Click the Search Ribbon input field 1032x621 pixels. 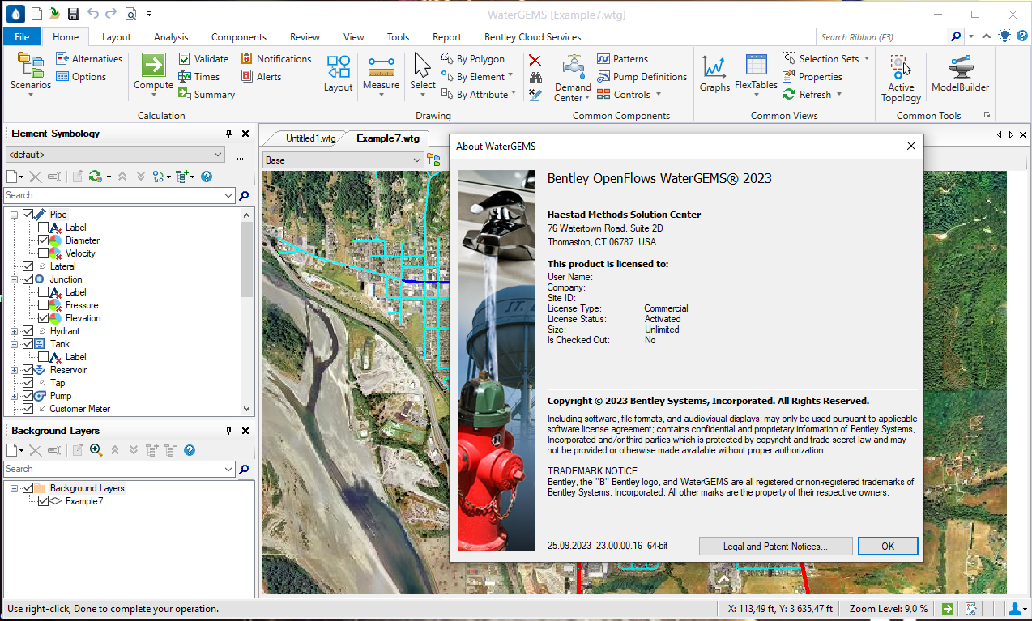click(881, 36)
